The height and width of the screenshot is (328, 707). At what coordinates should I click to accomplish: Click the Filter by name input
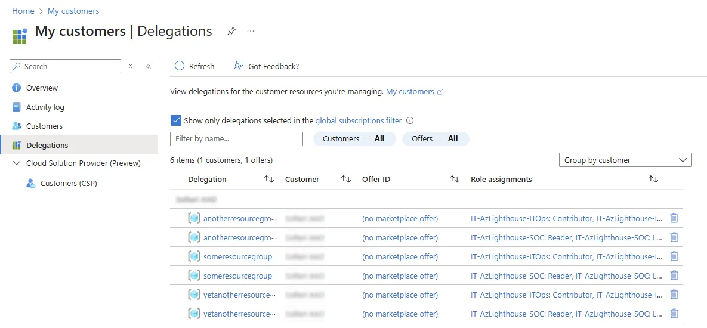pyautogui.click(x=236, y=139)
